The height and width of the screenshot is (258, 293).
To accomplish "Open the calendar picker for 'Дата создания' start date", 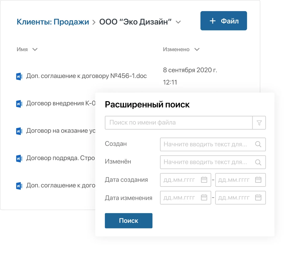I will click(x=204, y=180).
